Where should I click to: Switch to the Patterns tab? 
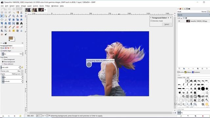click(x=188, y=72)
